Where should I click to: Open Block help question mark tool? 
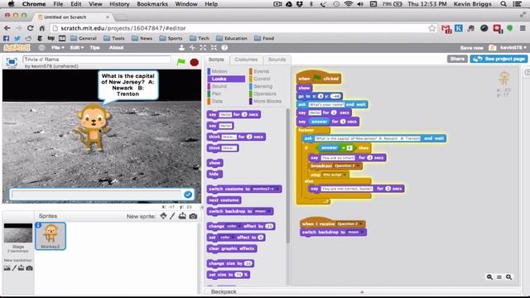pyautogui.click(x=224, y=48)
